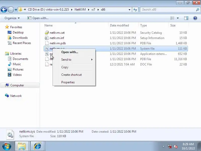
Task: Open Desktop in Favorites
Action: [18, 32]
